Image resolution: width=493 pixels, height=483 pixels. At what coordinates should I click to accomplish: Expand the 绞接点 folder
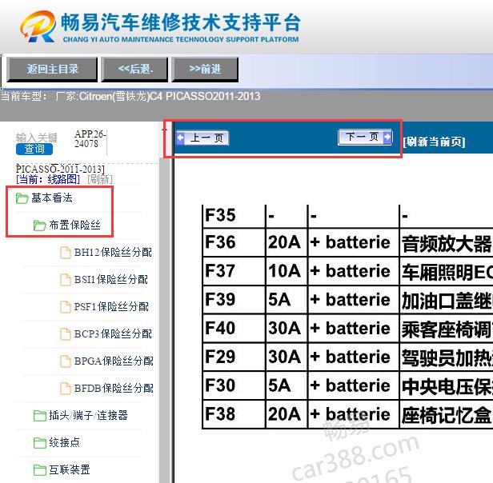pyautogui.click(x=65, y=442)
